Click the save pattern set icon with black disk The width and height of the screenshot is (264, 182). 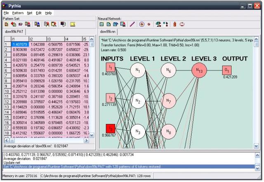tap(28, 24)
